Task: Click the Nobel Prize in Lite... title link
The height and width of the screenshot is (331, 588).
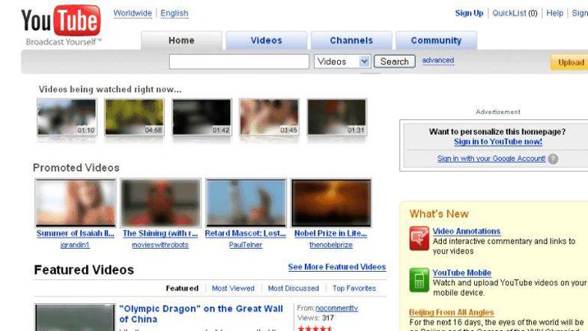Action: tap(331, 233)
